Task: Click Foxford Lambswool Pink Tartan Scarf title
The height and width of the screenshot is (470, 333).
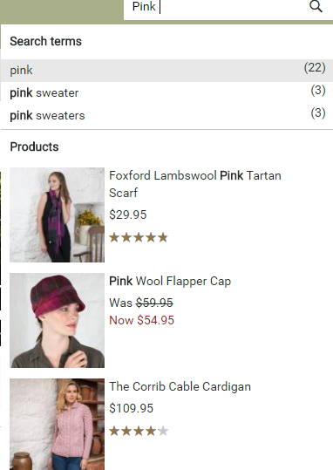Action: (195, 184)
